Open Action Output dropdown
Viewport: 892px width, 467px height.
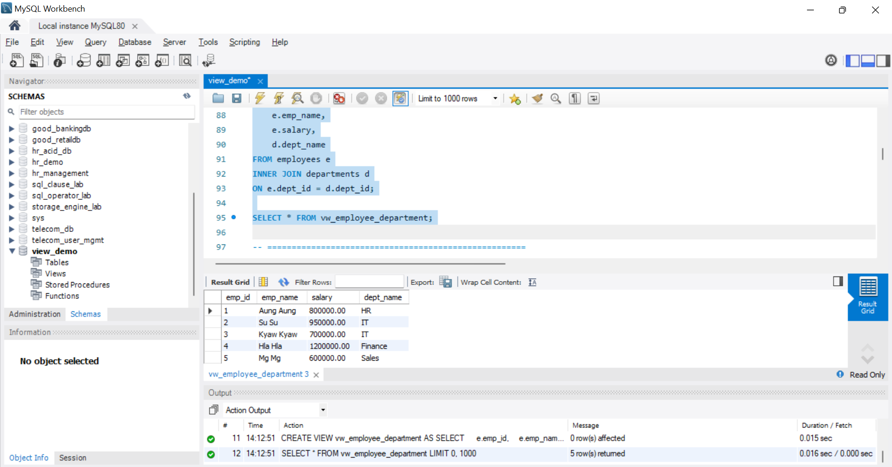point(323,410)
